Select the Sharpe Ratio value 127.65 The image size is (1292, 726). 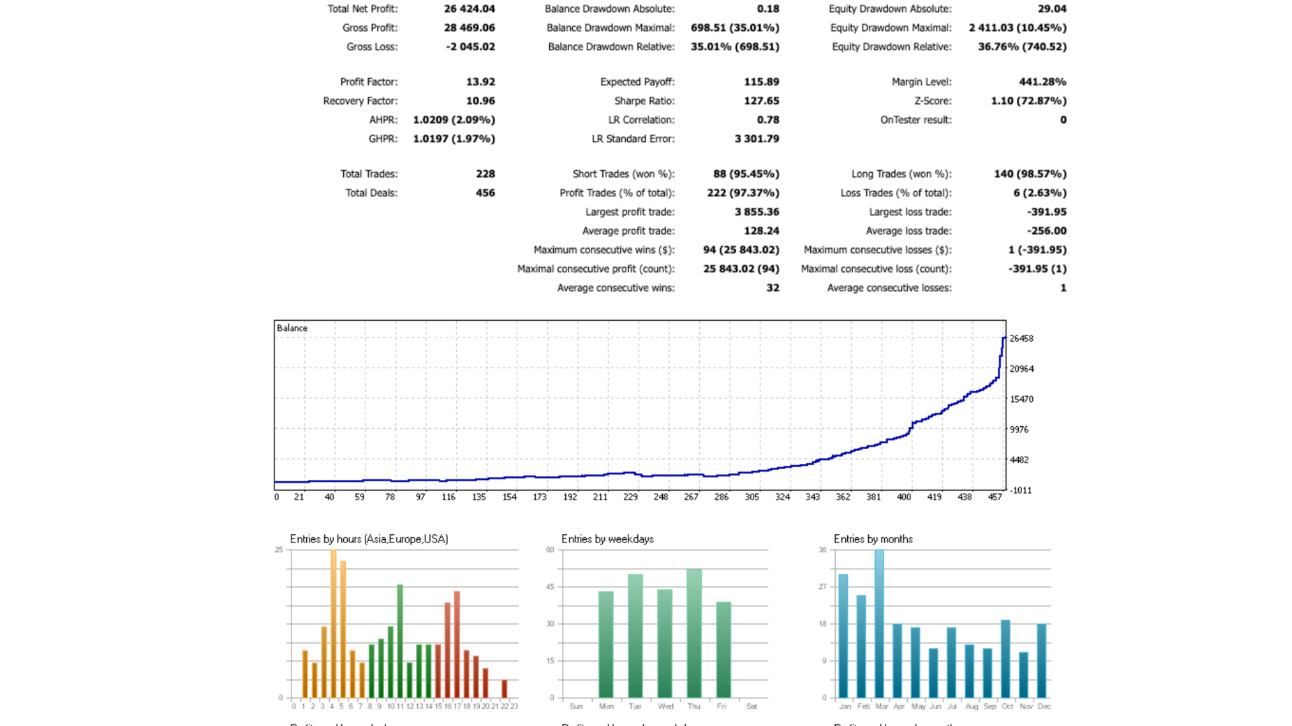coord(761,101)
